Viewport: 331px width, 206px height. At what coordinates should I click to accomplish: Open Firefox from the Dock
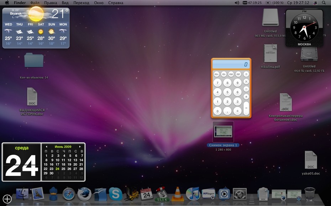(84, 194)
